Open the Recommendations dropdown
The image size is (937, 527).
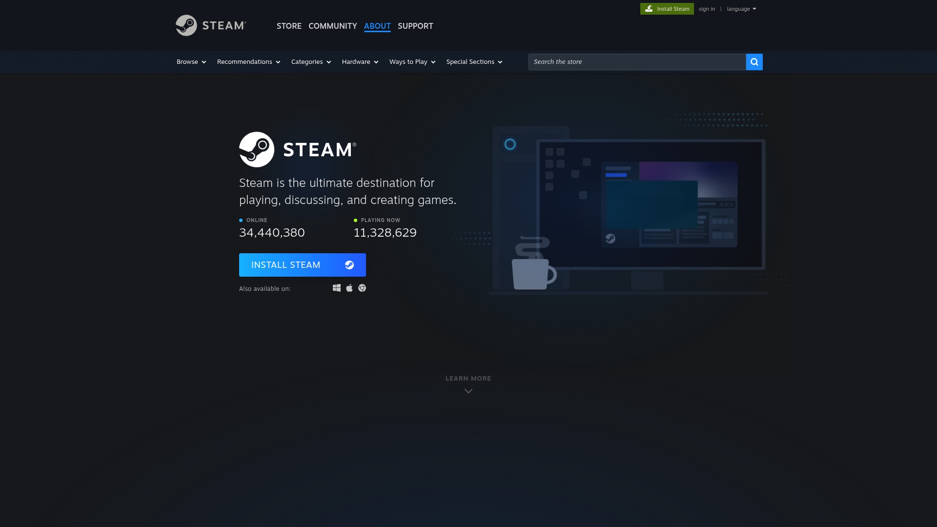coord(249,62)
